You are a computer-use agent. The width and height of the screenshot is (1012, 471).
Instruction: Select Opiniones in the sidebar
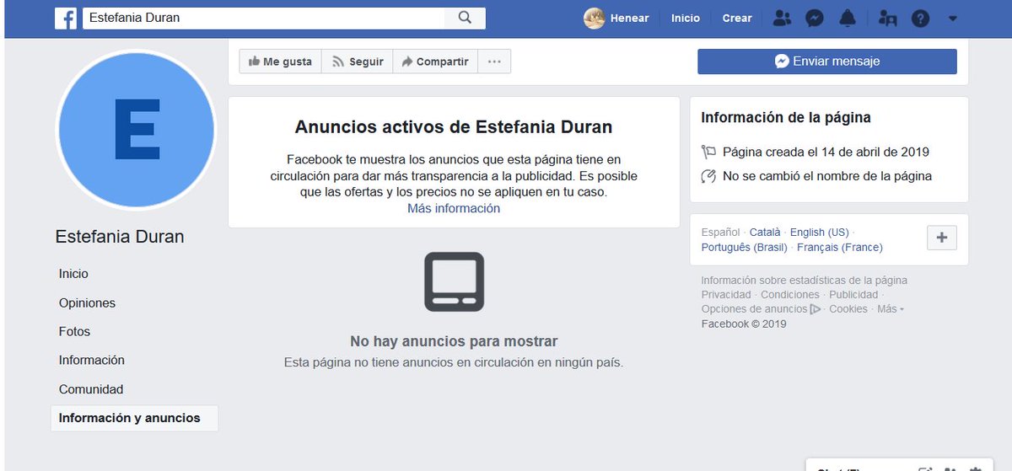[x=87, y=302]
